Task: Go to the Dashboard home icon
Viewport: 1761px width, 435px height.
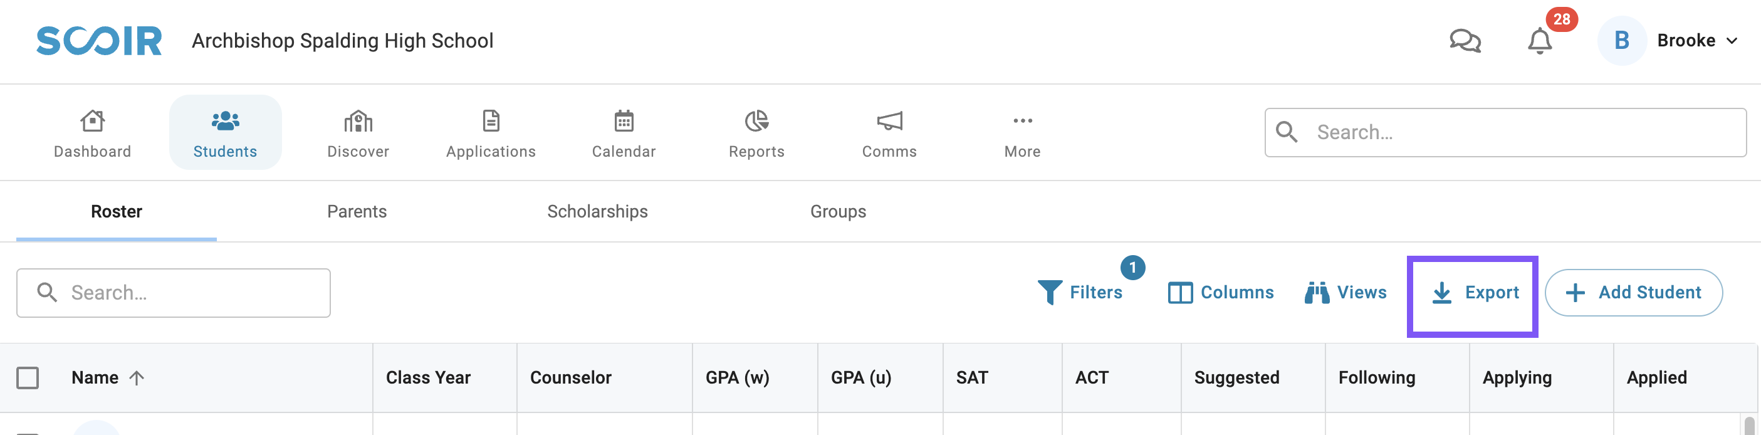Action: 92,121
